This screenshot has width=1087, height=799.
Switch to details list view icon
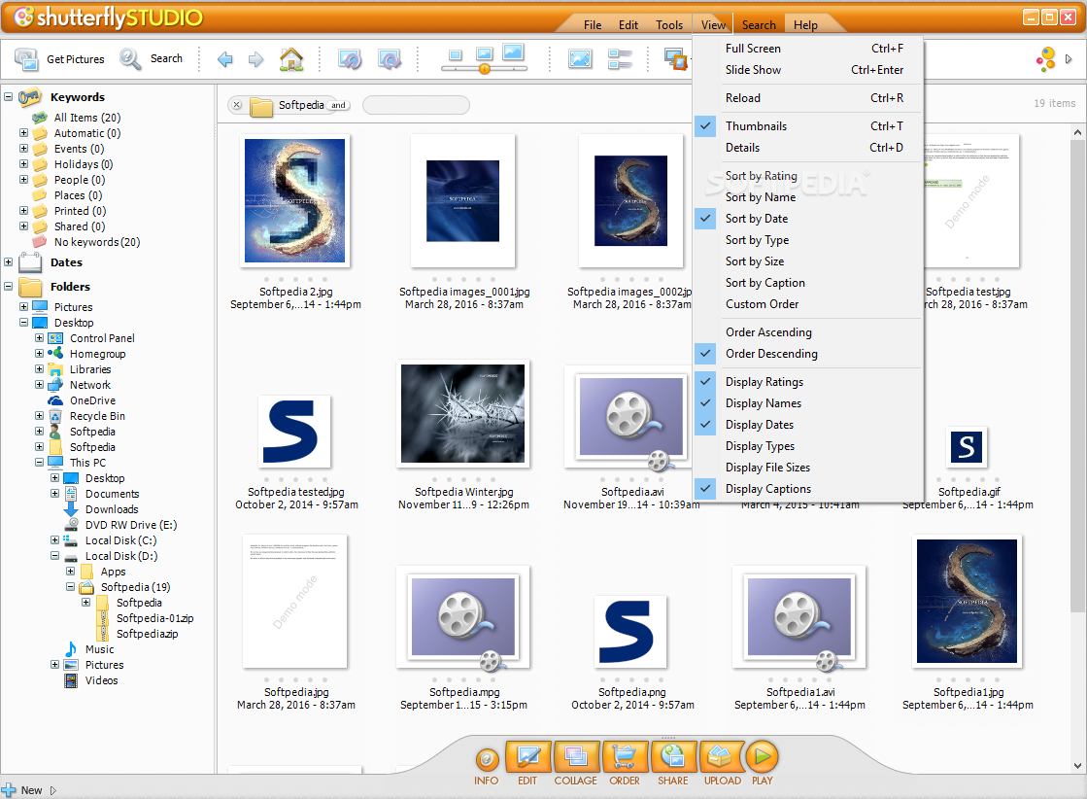[x=620, y=59]
